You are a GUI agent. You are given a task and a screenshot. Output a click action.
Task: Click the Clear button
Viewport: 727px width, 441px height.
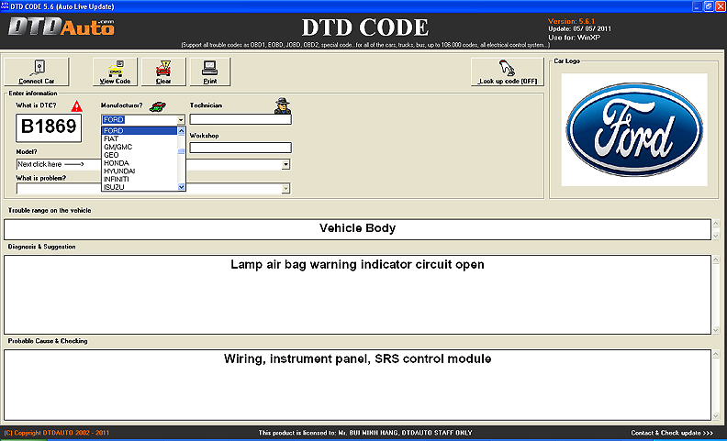[163, 72]
